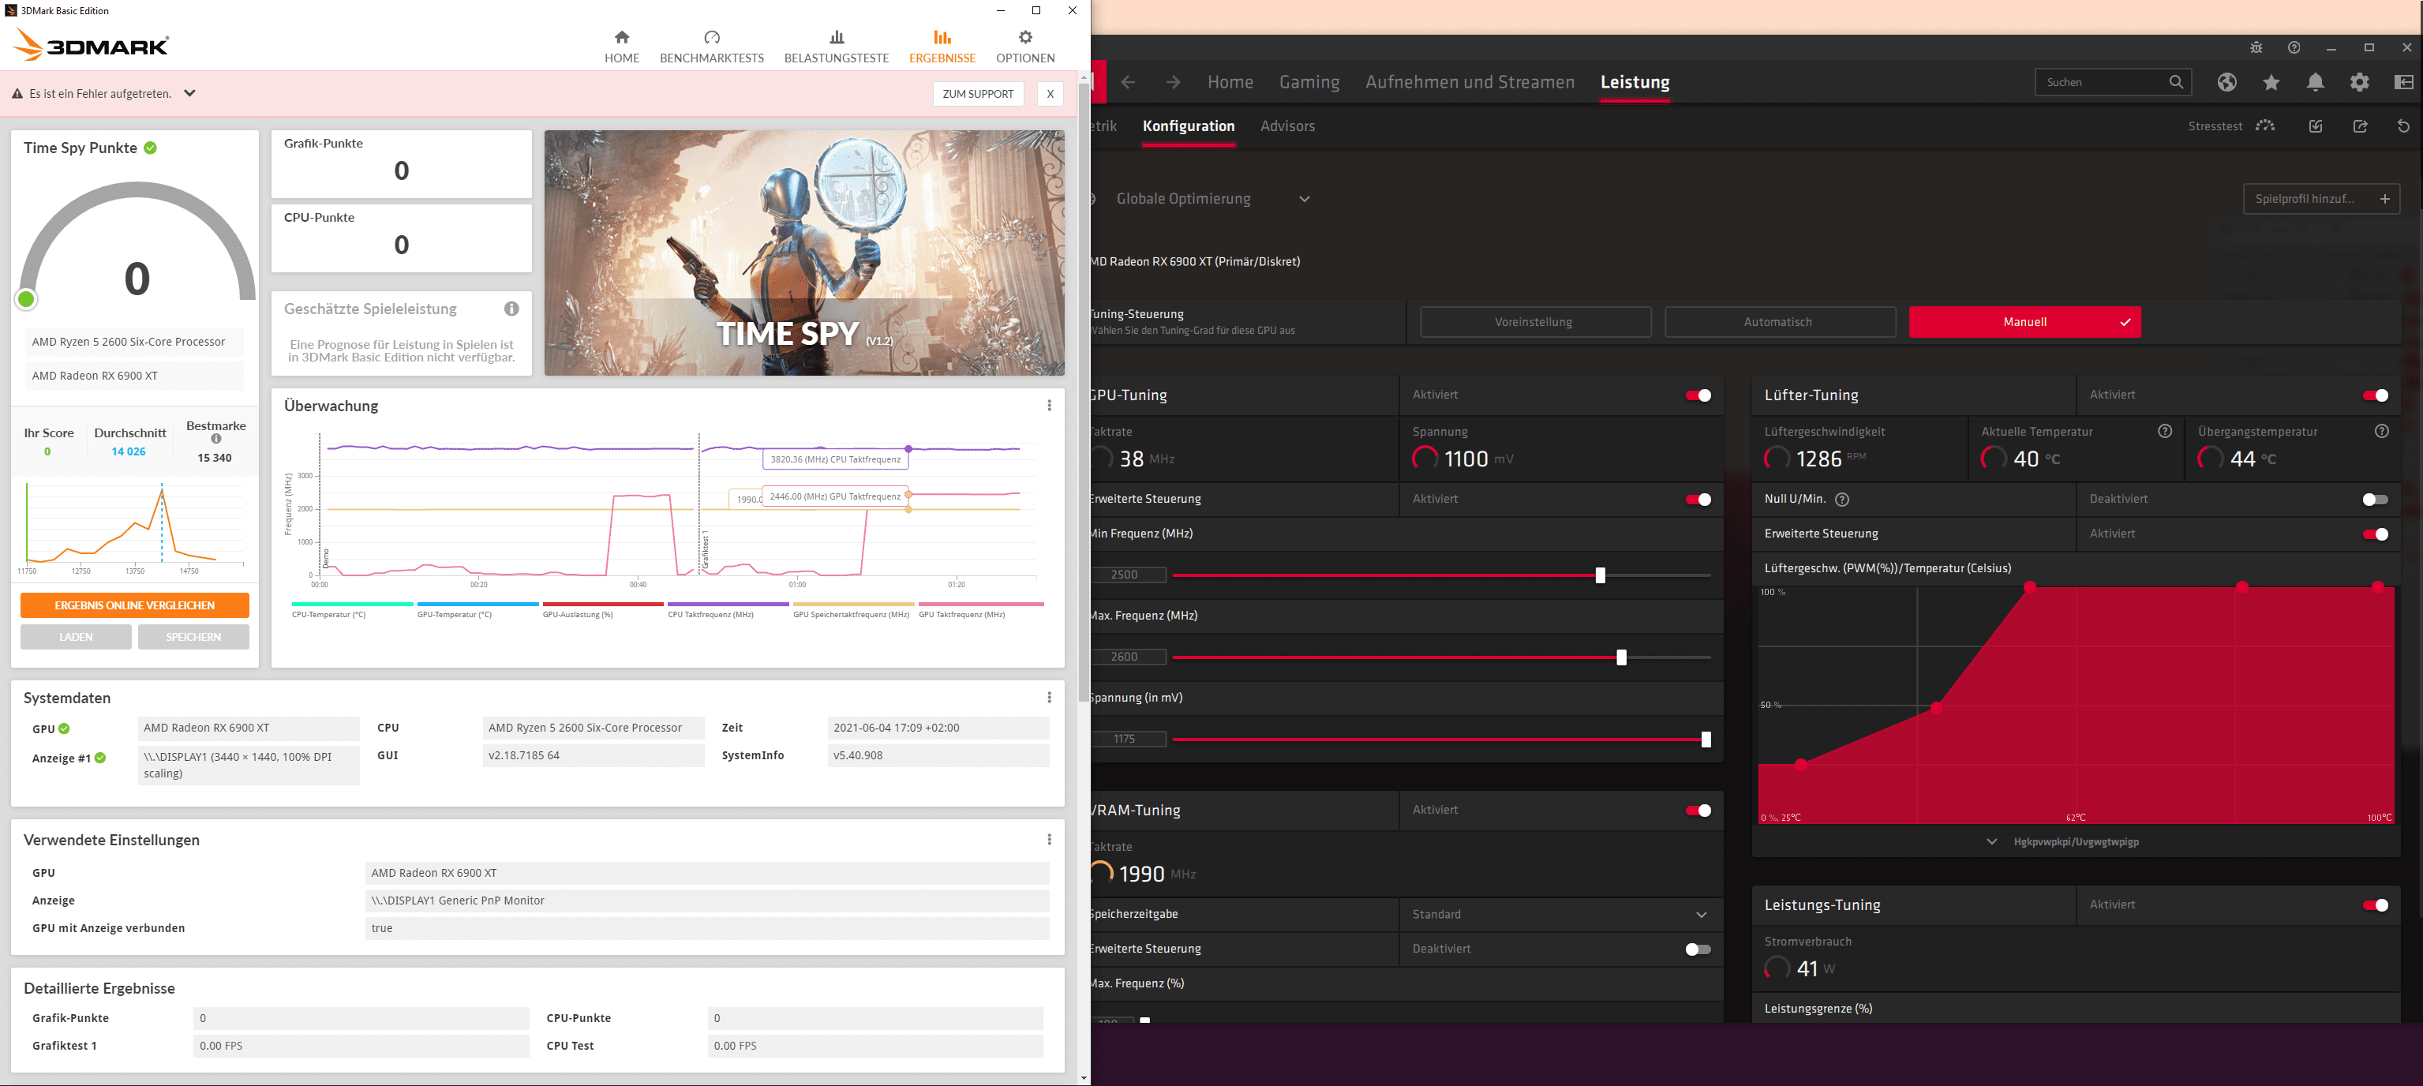Click the Zum Support button
The image size is (2423, 1086).
(977, 94)
